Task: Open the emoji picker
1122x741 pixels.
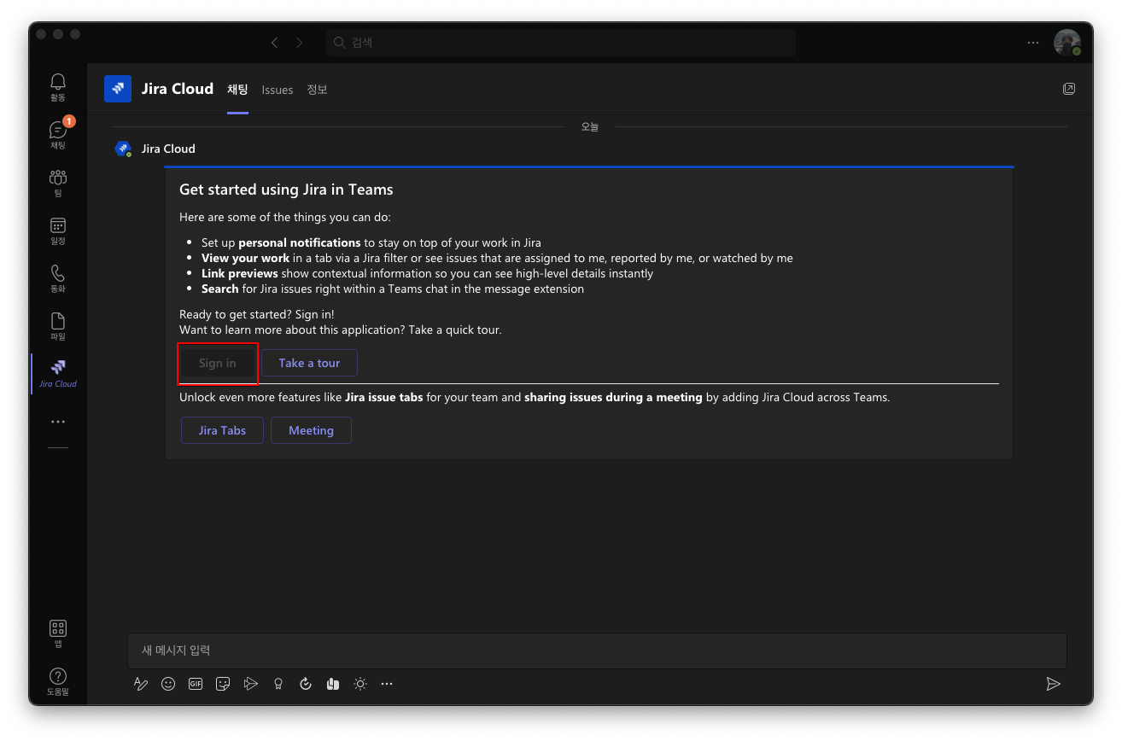Action: [168, 684]
